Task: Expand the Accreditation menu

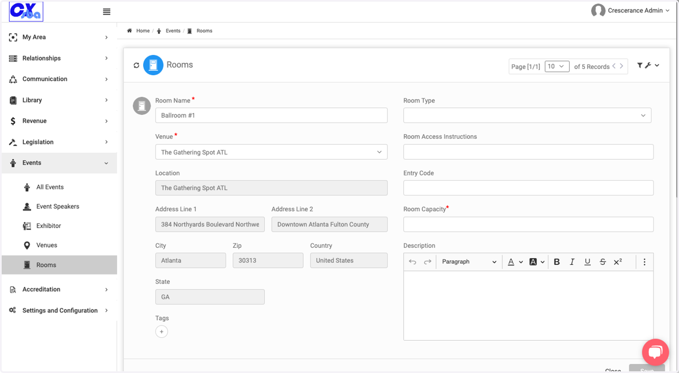Action: [x=59, y=289]
